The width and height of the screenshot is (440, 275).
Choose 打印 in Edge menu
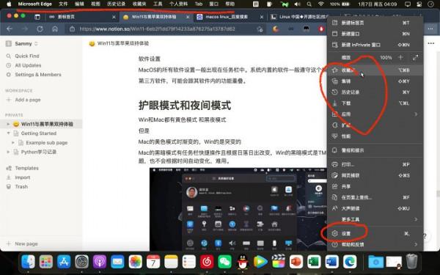pos(375,164)
